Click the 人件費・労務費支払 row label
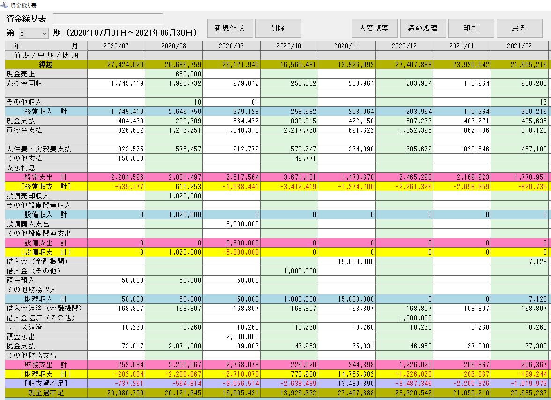This screenshot has height=400, width=551. [x=46, y=149]
